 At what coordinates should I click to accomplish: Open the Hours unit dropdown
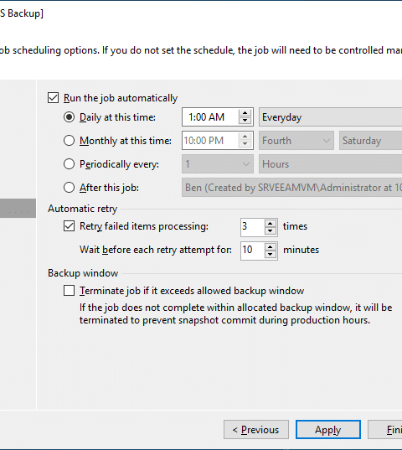click(330, 164)
